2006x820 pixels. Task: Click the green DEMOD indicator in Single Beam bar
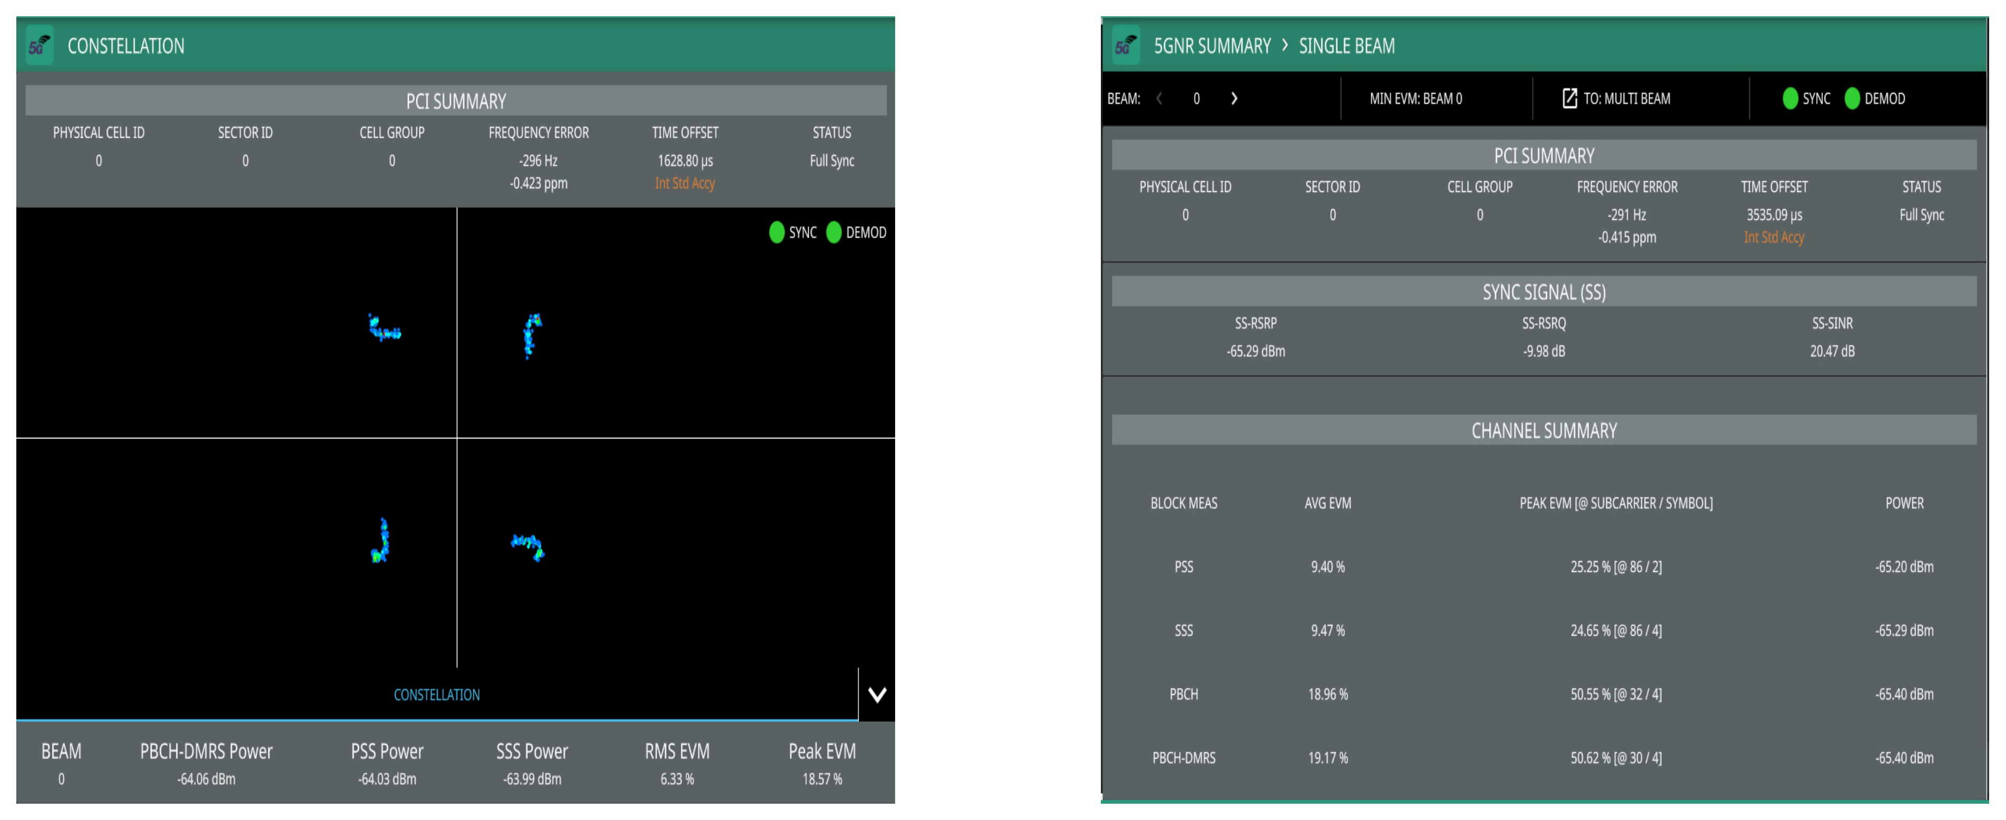tap(1852, 99)
